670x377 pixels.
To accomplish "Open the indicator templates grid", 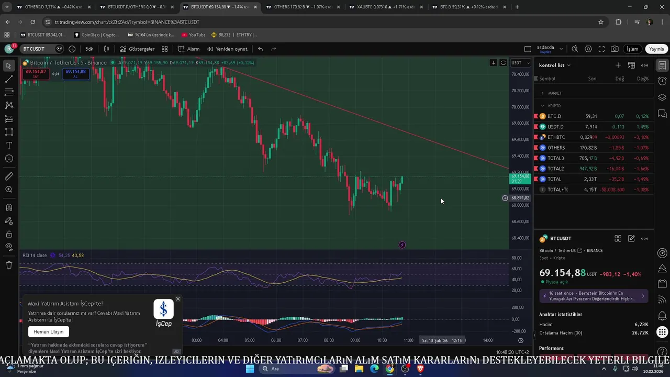I will [164, 49].
